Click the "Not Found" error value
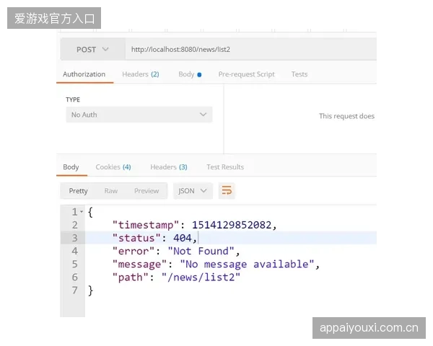The image size is (433, 346). pyautogui.click(x=201, y=251)
